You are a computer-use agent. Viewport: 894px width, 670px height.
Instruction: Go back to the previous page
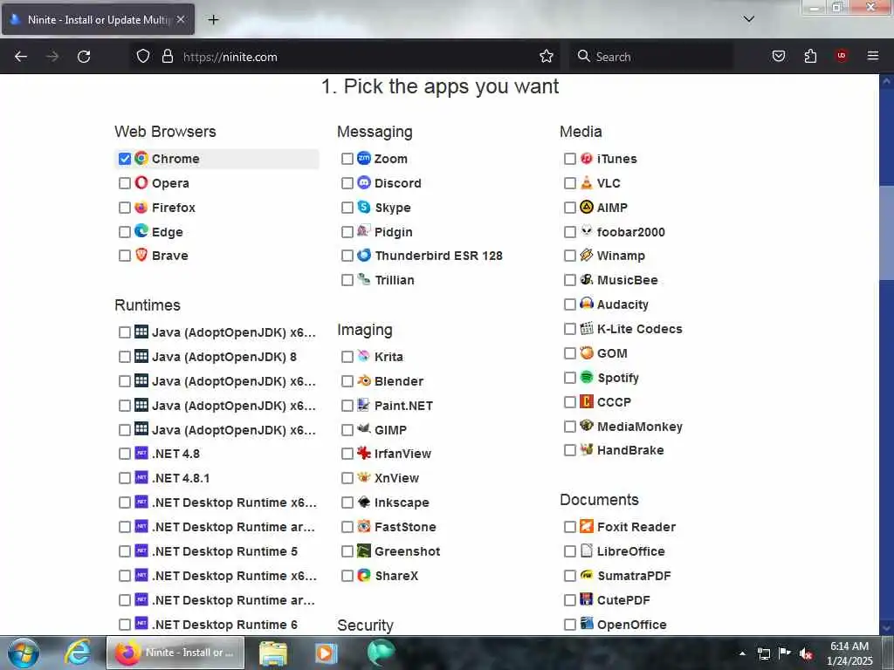tap(21, 57)
